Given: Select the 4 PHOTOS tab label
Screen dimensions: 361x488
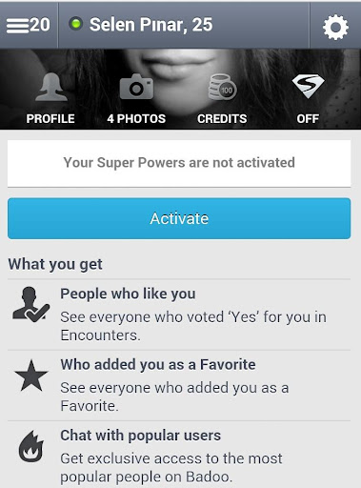Looking at the screenshot, I should pos(136,119).
